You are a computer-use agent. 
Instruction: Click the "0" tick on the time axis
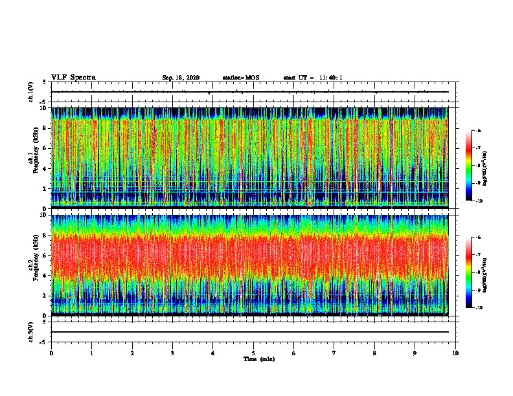click(x=51, y=353)
